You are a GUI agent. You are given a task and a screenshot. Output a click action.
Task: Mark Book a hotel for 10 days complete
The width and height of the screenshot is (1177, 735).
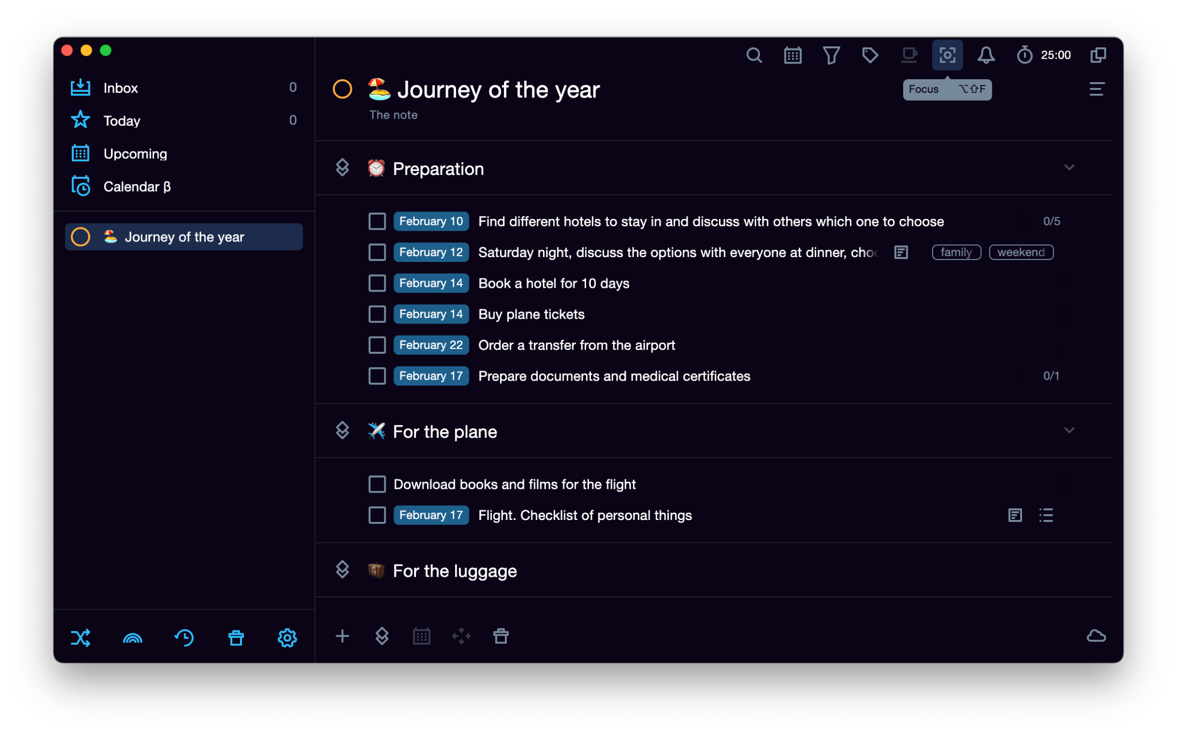[x=377, y=283]
